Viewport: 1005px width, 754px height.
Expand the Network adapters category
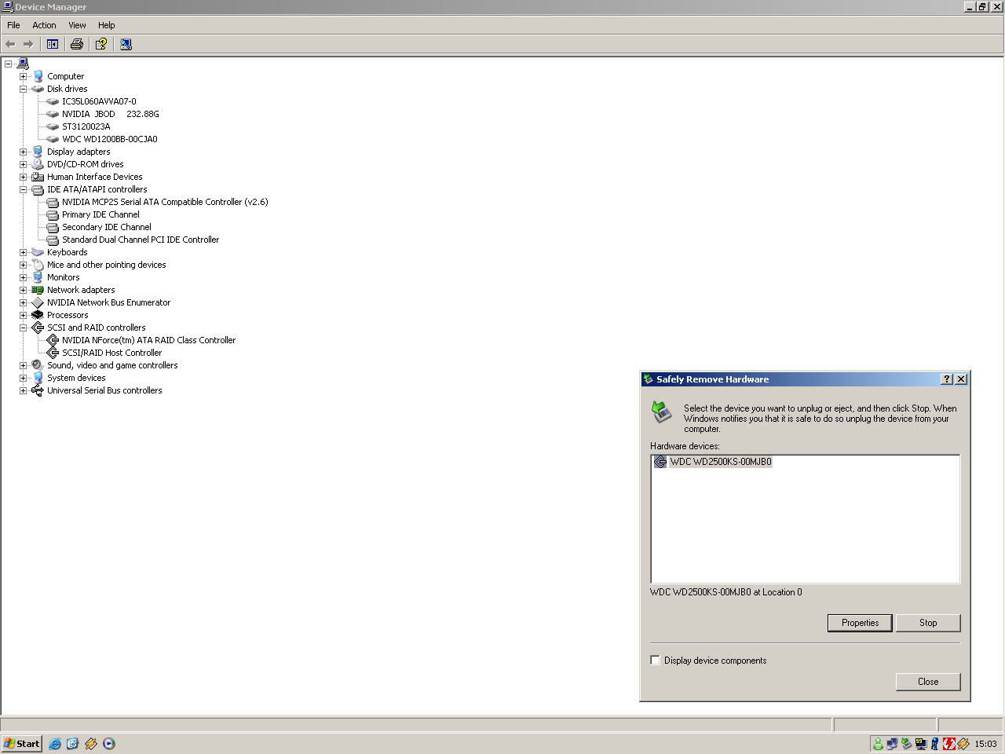click(23, 290)
